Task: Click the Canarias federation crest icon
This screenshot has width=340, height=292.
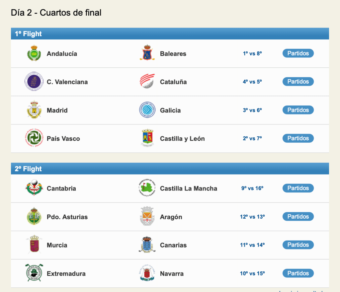Action: click(147, 245)
